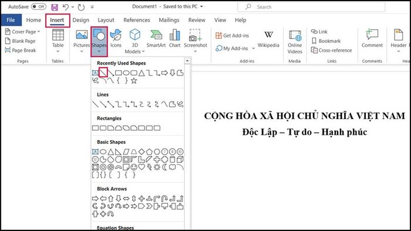Click the Shapes button in the ribbon
The image size is (411, 231).
coord(99,42)
